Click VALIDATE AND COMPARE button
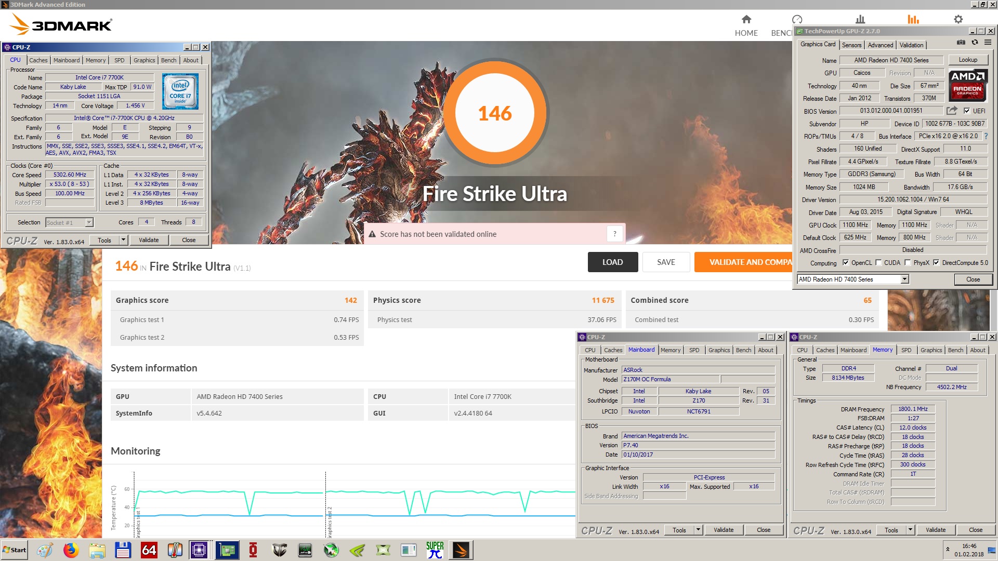This screenshot has height=561, width=998. click(743, 262)
